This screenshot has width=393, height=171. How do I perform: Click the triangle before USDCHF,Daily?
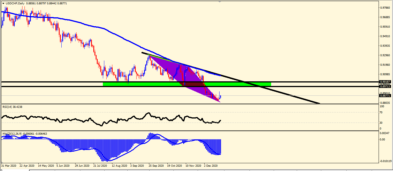coord(3,3)
